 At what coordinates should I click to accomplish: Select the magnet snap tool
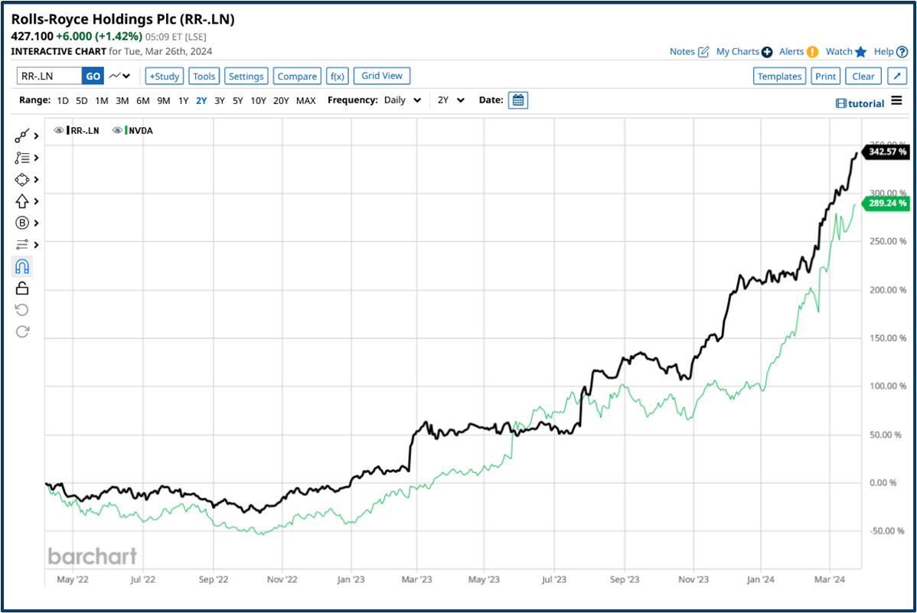click(23, 266)
